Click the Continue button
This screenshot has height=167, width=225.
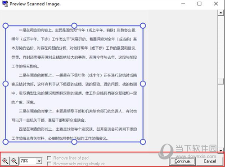tap(183, 161)
